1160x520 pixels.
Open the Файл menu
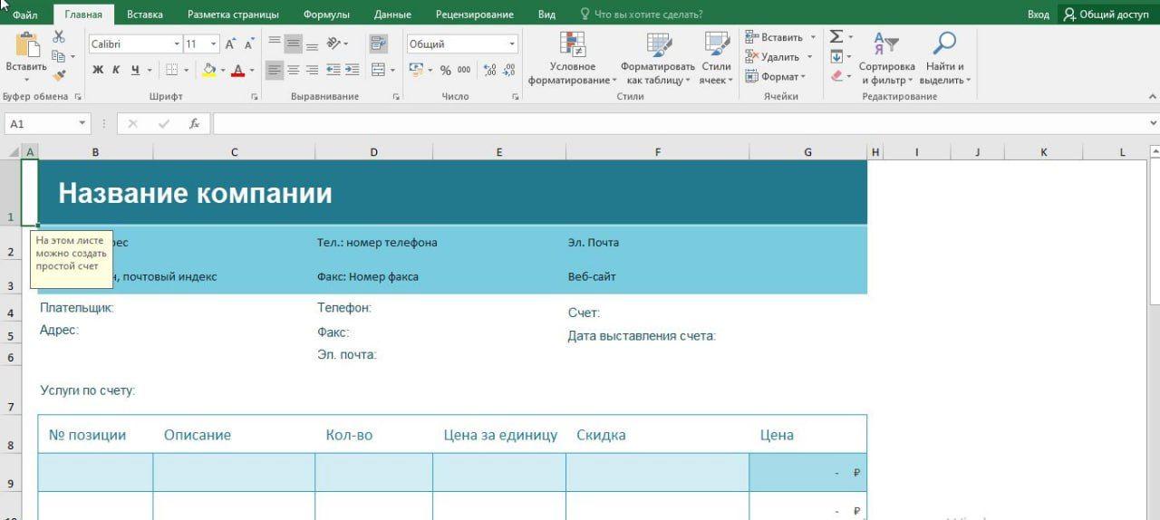(25, 14)
